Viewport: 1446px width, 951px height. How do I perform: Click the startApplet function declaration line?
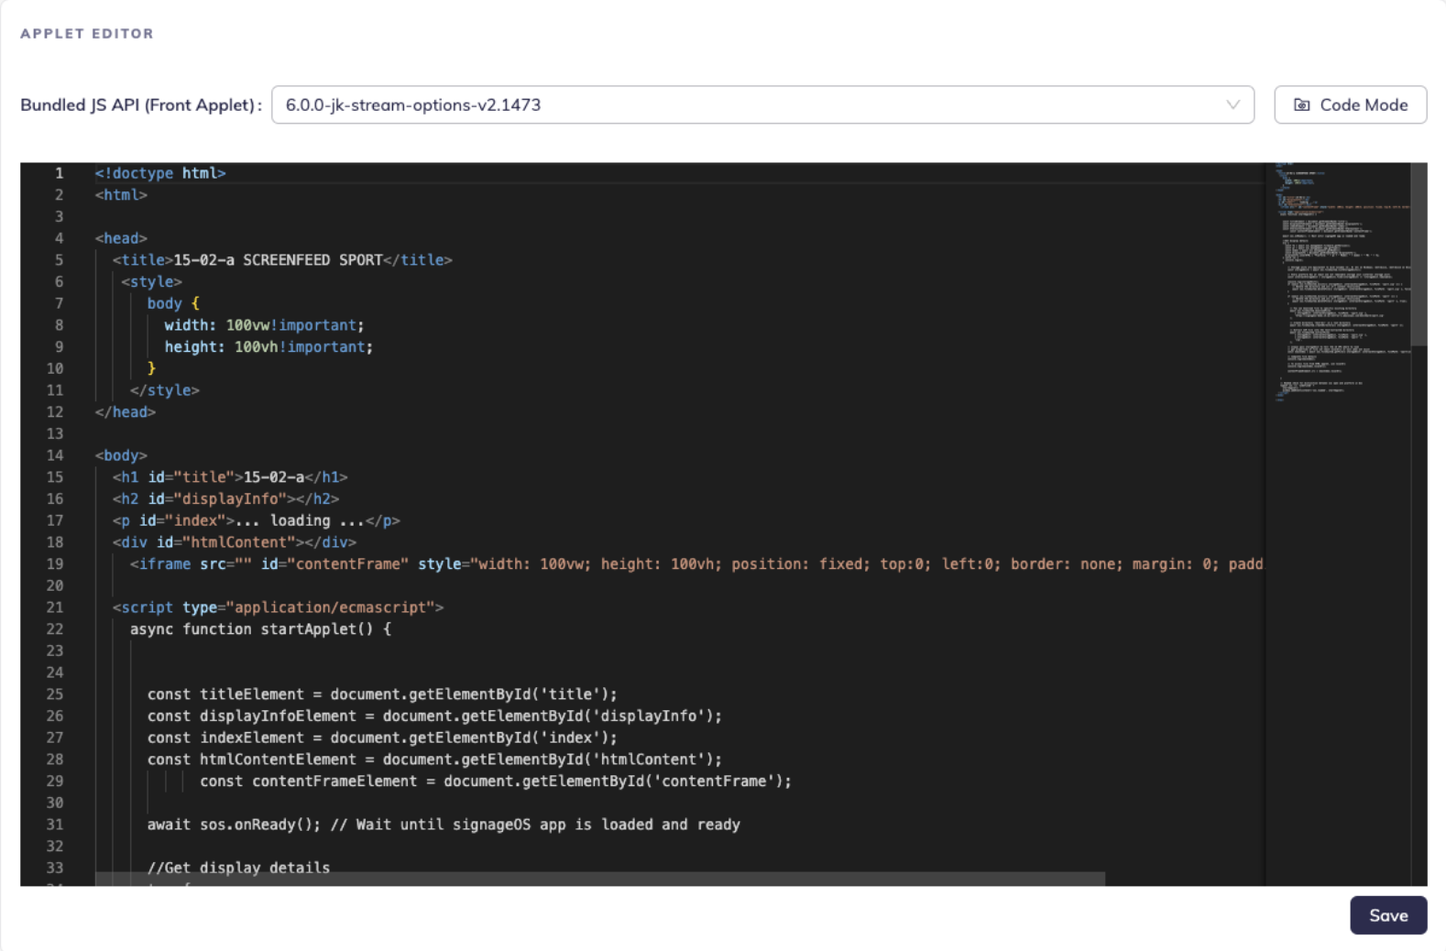(x=260, y=629)
